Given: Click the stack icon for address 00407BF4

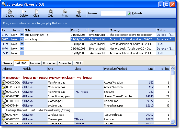Looking at the screenshot, I should (4, 115).
